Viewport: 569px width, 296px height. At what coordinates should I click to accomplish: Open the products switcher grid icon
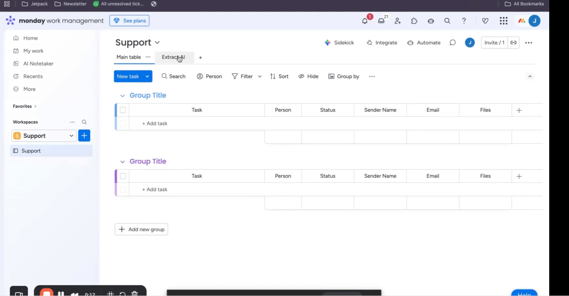click(x=503, y=21)
